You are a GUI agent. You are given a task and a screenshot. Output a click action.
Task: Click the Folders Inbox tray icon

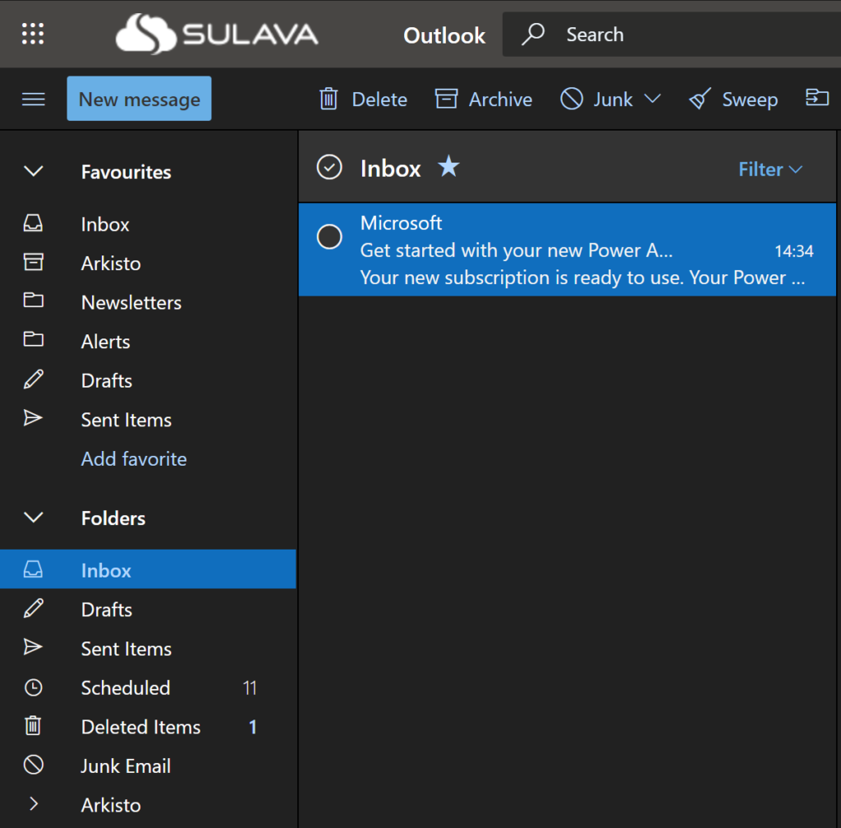33,569
